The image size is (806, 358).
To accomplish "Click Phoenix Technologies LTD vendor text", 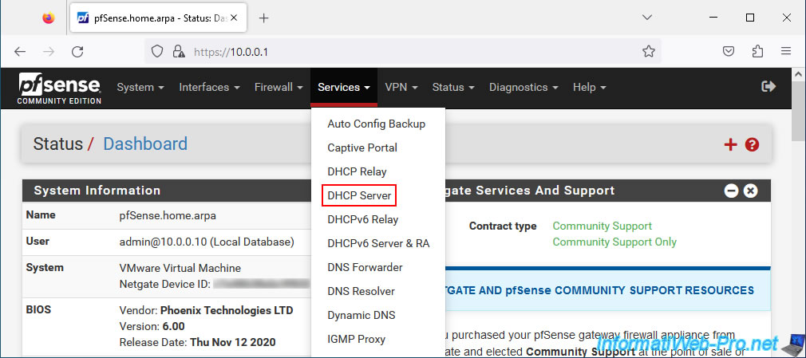I will point(227,310).
